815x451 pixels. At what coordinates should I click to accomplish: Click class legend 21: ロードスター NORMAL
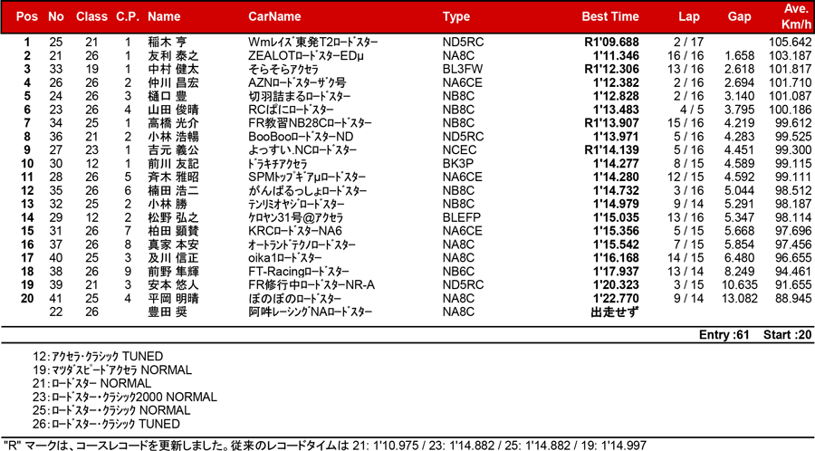tap(92, 383)
